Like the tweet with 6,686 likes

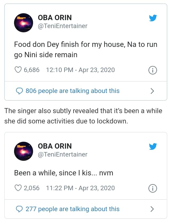[x=18, y=70]
